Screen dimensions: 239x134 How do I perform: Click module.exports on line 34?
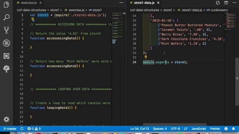tap(156, 62)
